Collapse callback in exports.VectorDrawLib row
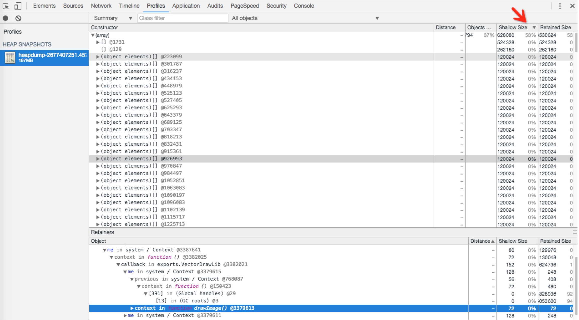Viewport: 579px width, 320px height. coord(118,264)
